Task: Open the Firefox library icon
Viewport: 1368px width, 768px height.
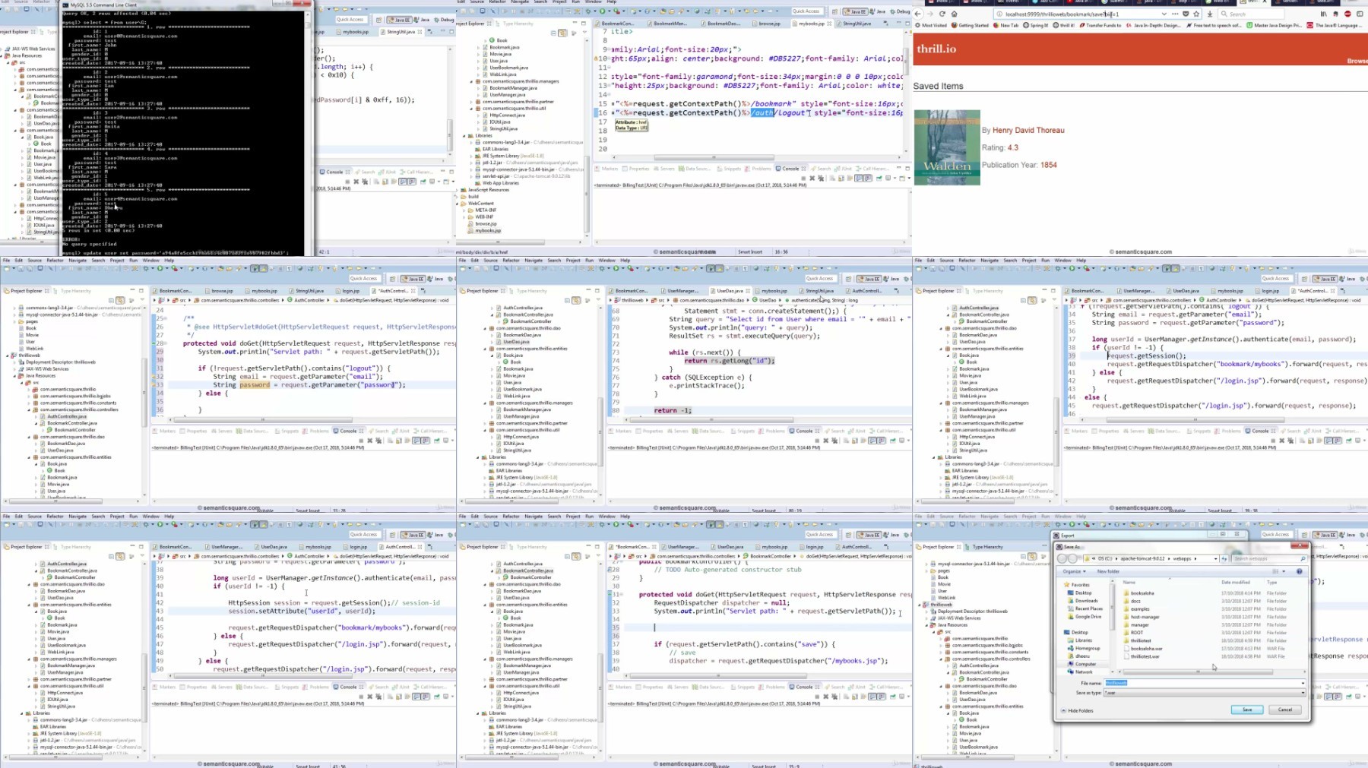Action: [x=1323, y=14]
